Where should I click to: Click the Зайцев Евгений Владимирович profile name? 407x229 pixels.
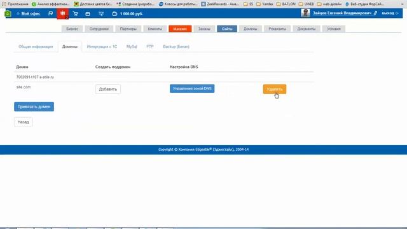tap(342, 13)
